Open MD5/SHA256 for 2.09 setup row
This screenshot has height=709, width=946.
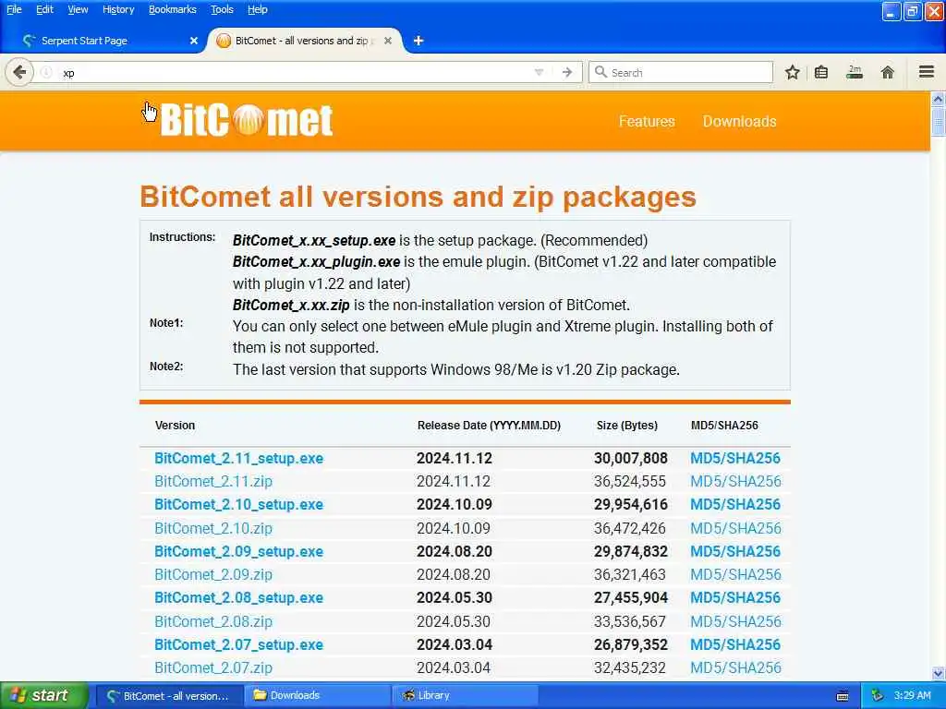coord(735,552)
